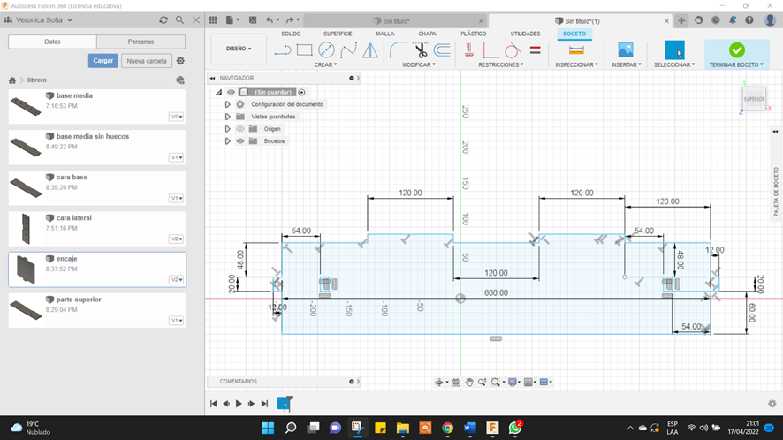Open data panel settings gear
The width and height of the screenshot is (783, 440).
180,60
